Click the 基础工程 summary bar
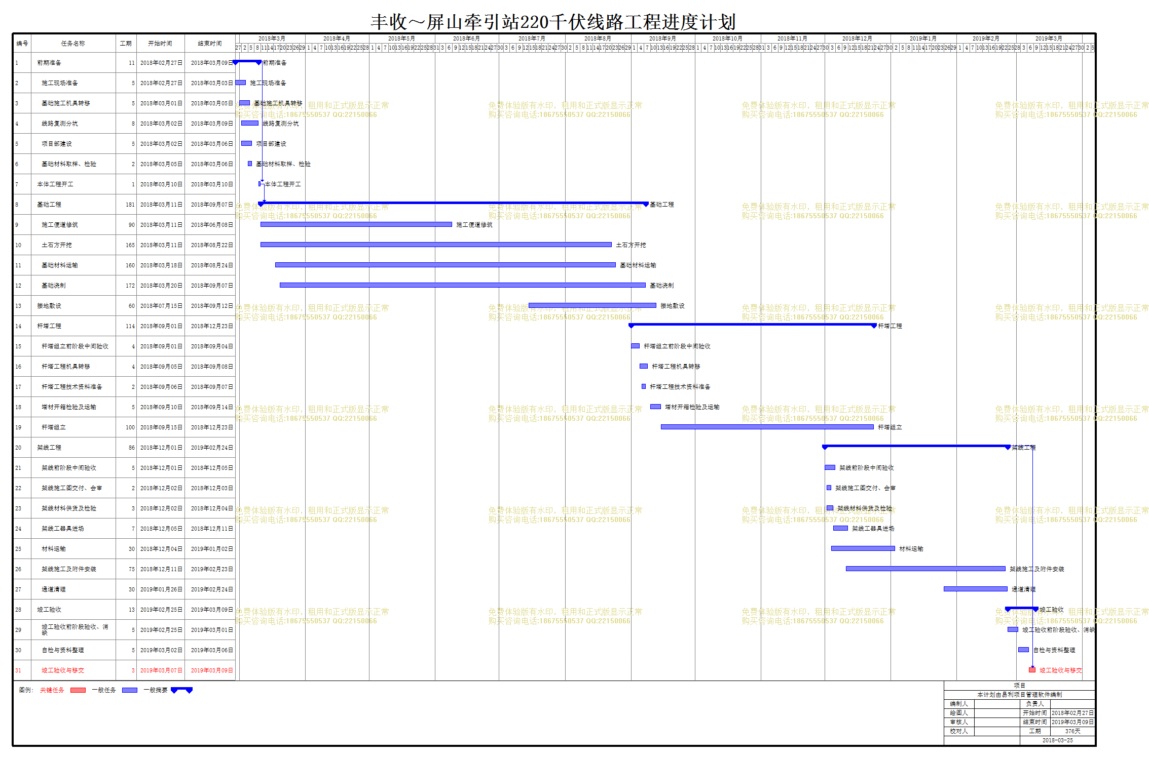This screenshot has width=1149, height=758. pos(454,203)
